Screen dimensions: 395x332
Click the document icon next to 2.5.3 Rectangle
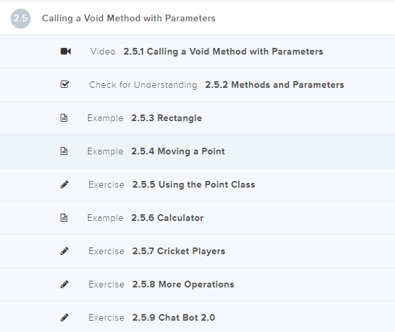point(64,118)
